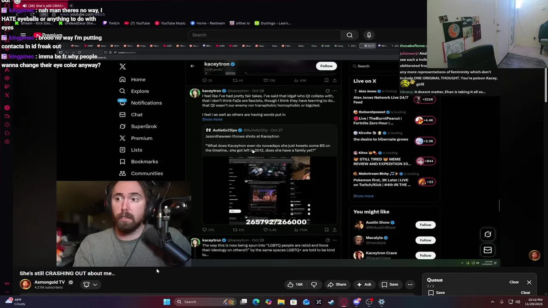Follow Macaiyla
Image resolution: width=548 pixels, height=308 pixels.
tap(425, 240)
